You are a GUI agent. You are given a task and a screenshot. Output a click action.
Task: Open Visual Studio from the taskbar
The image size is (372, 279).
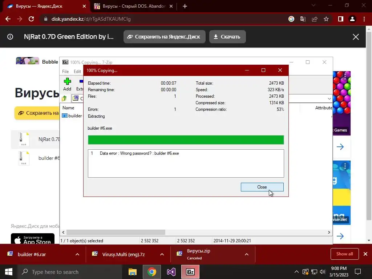click(x=171, y=272)
